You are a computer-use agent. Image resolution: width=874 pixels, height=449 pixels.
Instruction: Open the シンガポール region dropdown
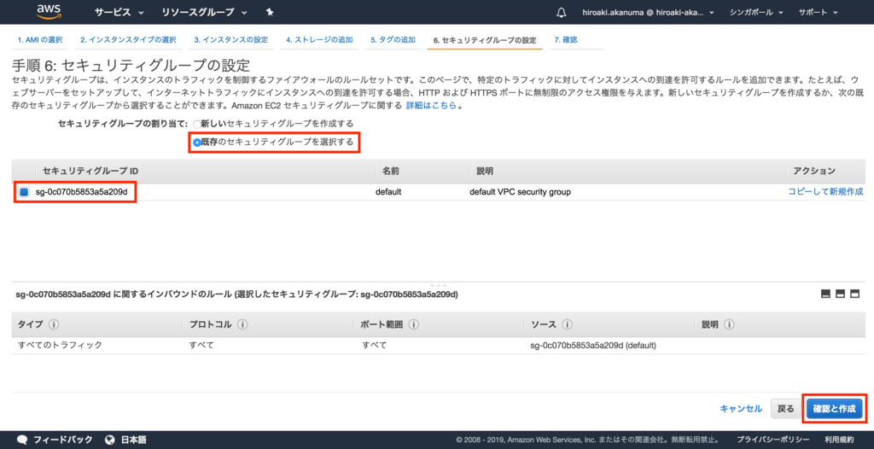756,12
